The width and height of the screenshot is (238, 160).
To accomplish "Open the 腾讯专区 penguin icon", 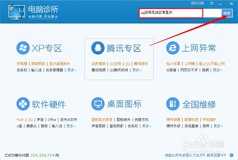I will click(x=98, y=48).
